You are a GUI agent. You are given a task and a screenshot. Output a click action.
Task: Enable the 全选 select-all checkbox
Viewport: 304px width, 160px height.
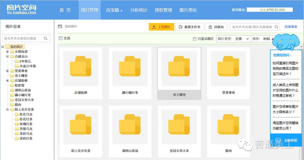pyautogui.click(x=60, y=38)
